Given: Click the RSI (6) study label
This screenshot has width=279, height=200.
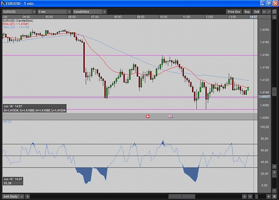Looking at the screenshot, I should tap(7, 122).
